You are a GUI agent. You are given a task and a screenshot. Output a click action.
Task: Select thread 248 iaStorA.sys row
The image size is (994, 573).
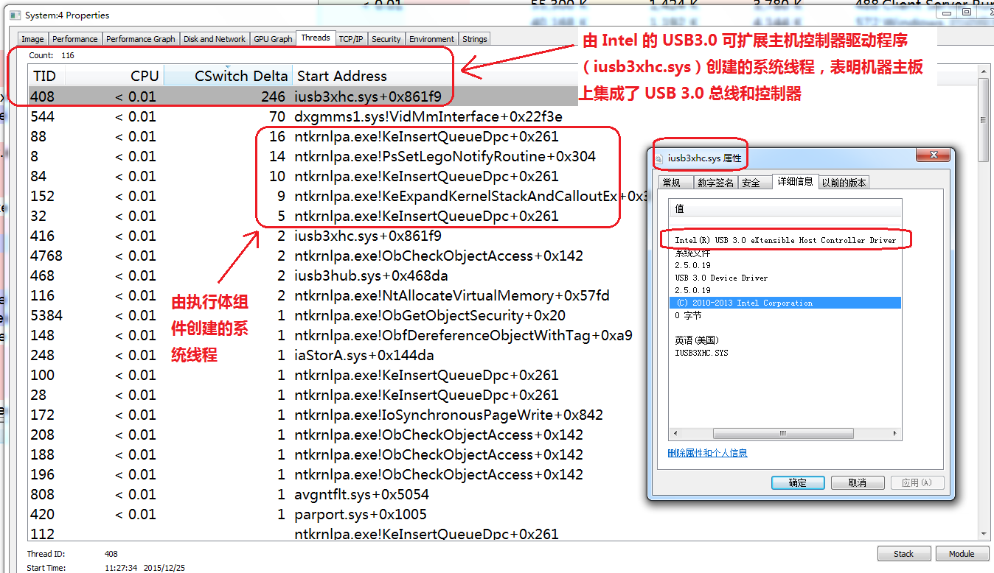(x=303, y=355)
